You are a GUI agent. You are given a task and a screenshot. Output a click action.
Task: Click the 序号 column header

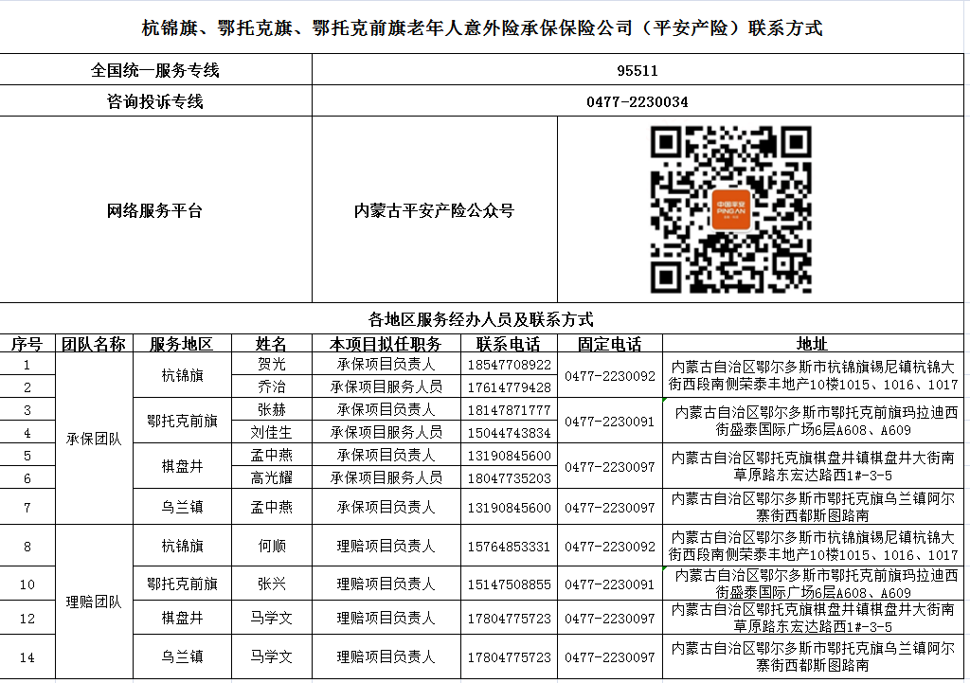coord(27,344)
